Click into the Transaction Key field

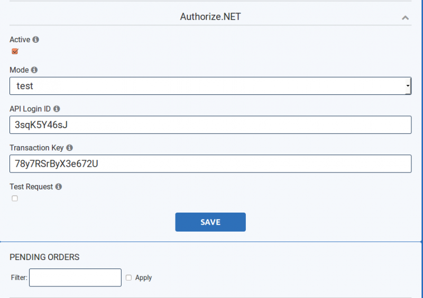(x=210, y=164)
